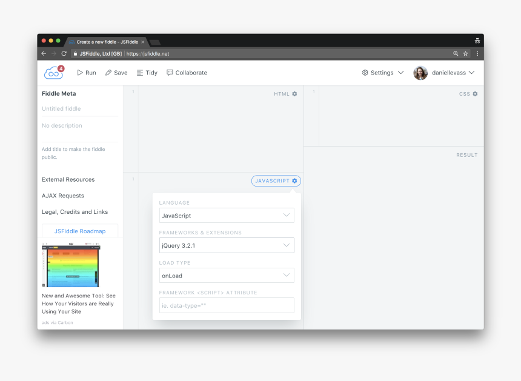The height and width of the screenshot is (381, 521).
Task: Expand External Resources section
Action: click(68, 179)
